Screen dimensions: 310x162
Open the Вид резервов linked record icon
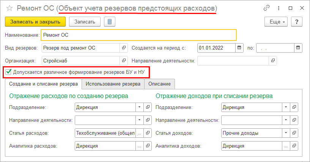124,48
